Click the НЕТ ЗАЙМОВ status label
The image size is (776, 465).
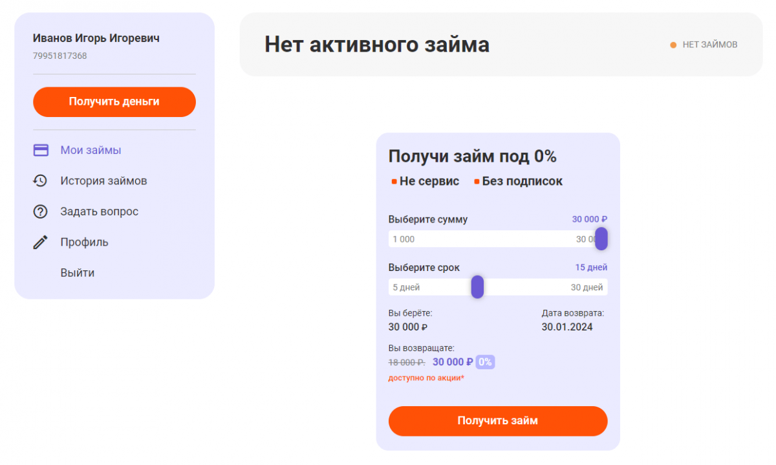coord(710,45)
